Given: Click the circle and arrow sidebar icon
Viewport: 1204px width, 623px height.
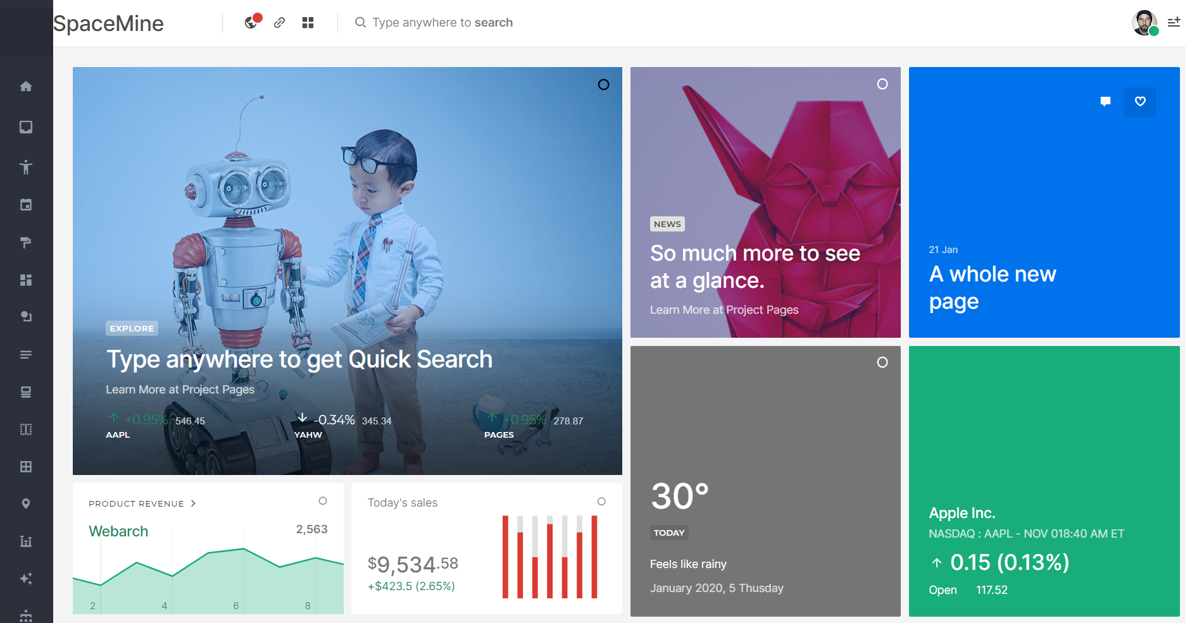Looking at the screenshot, I should point(26,316).
